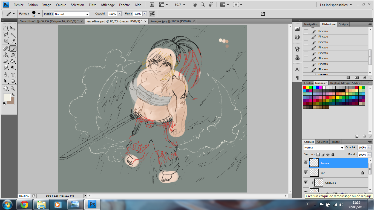The image size is (374, 210).
Task: Create new snapshot in History panel
Action: point(356,78)
